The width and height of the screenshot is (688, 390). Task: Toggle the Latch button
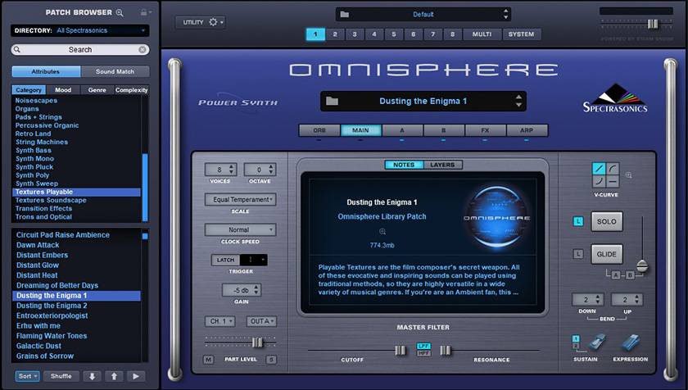pyautogui.click(x=225, y=260)
